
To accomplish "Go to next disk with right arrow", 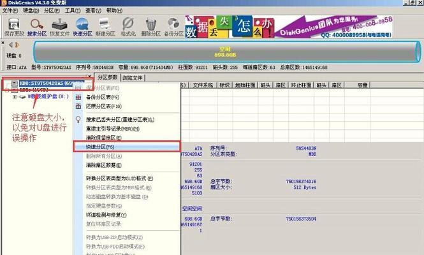I will 17,45.
